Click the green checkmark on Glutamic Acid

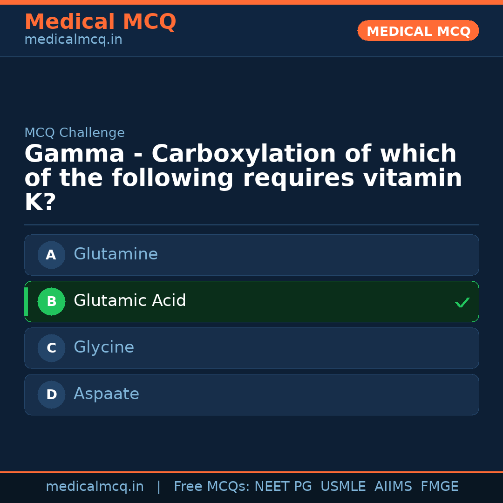(x=462, y=302)
